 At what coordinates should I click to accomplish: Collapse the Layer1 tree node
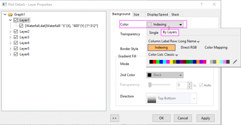tap(10, 20)
